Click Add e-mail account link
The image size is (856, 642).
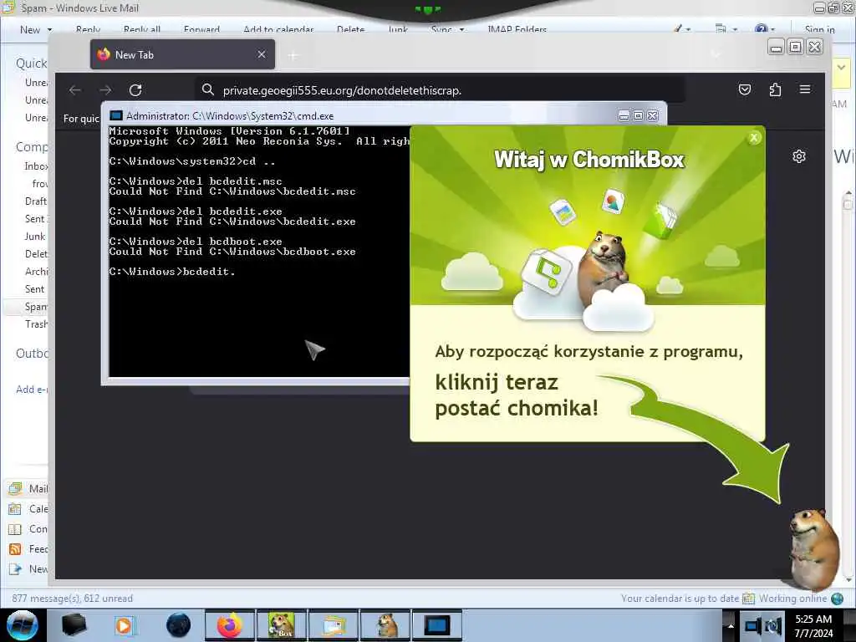(x=32, y=390)
